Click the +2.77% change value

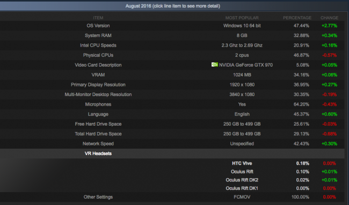pyautogui.click(x=330, y=26)
